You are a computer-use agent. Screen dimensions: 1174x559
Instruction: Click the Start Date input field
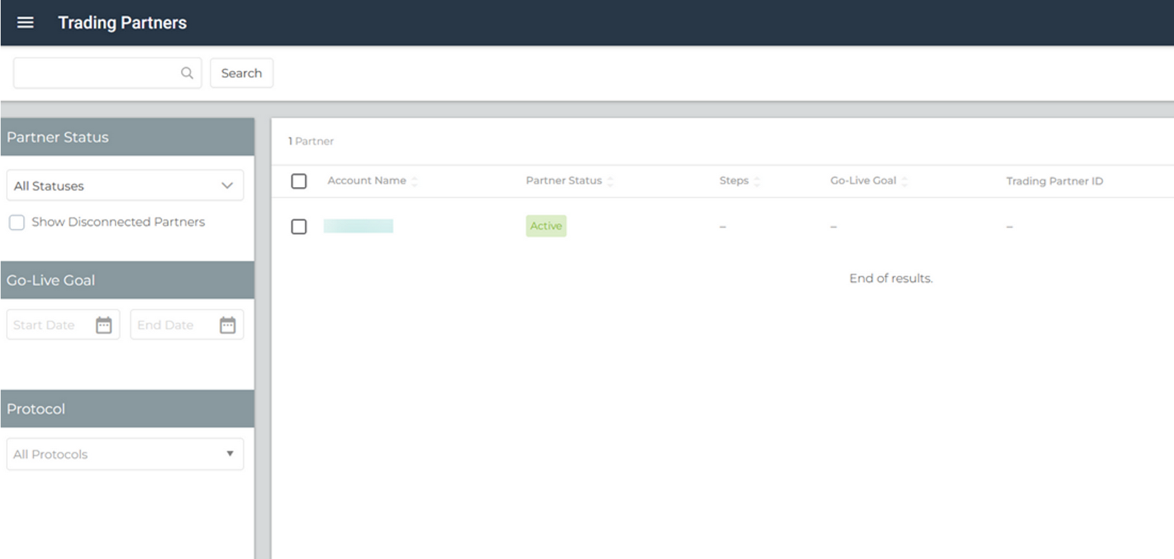(x=63, y=325)
